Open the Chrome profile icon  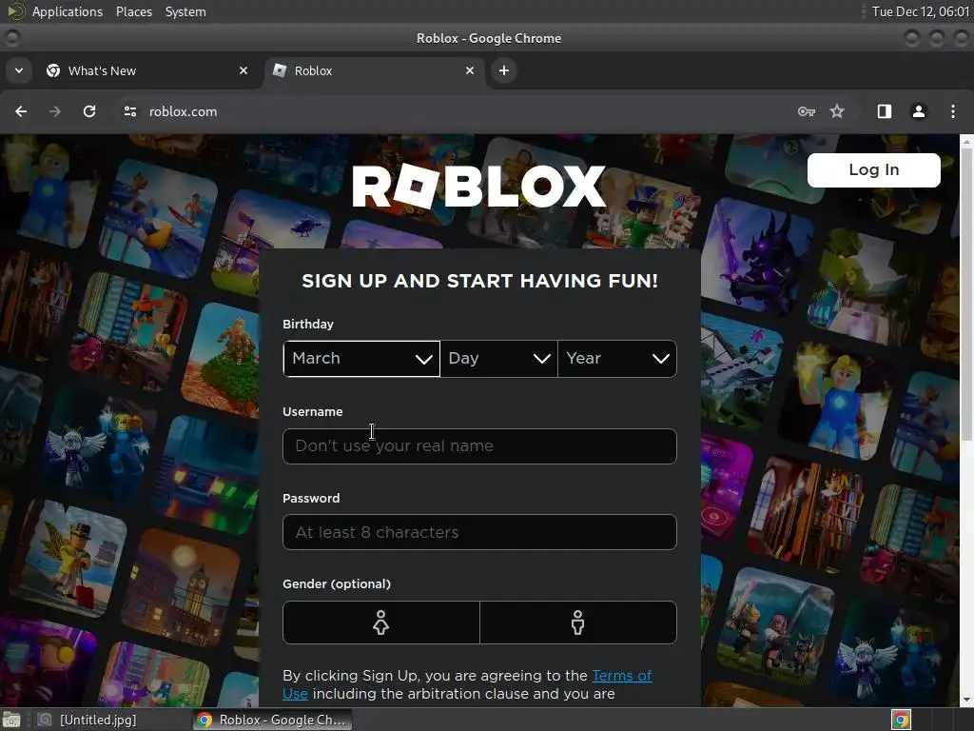click(x=918, y=111)
